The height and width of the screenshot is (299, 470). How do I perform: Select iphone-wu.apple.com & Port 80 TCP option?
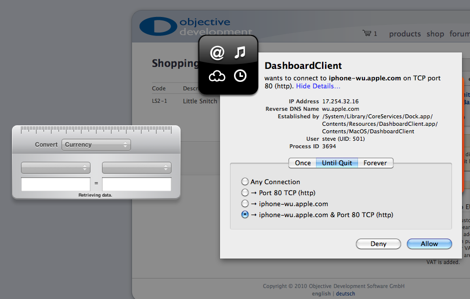tap(245, 215)
